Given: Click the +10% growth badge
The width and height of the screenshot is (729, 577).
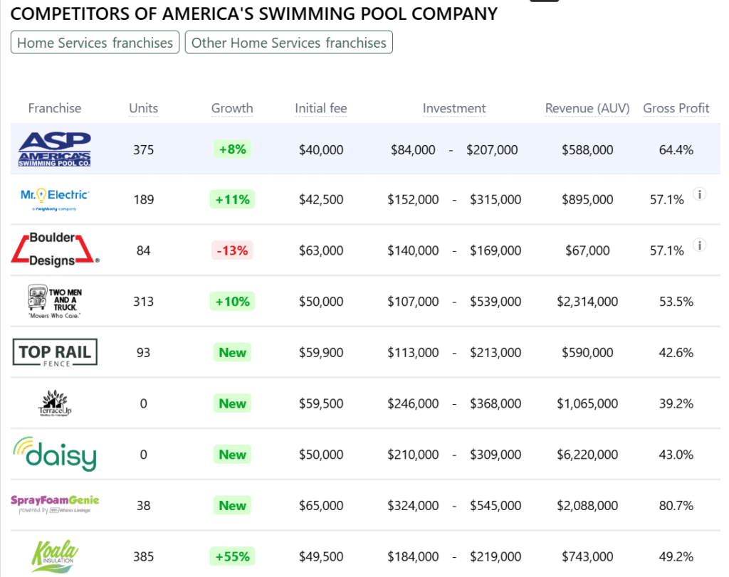Looking at the screenshot, I should click(232, 302).
